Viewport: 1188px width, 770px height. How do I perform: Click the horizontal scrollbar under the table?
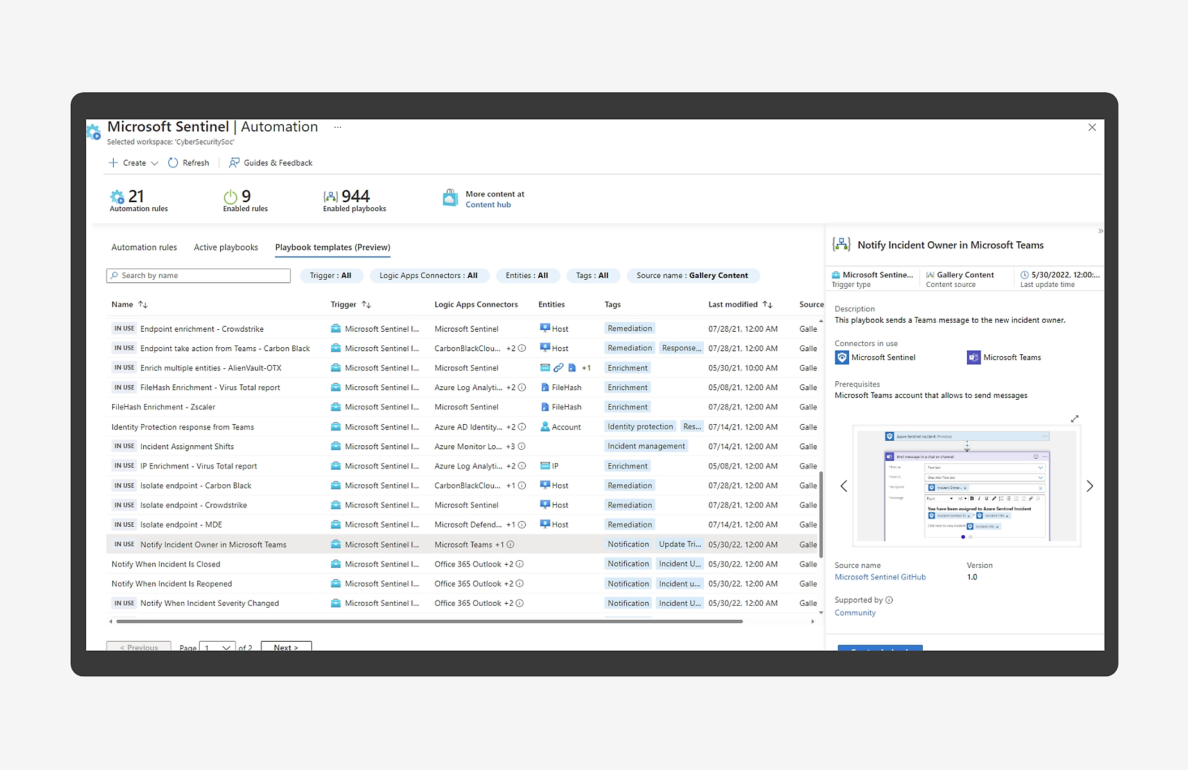pos(429,621)
